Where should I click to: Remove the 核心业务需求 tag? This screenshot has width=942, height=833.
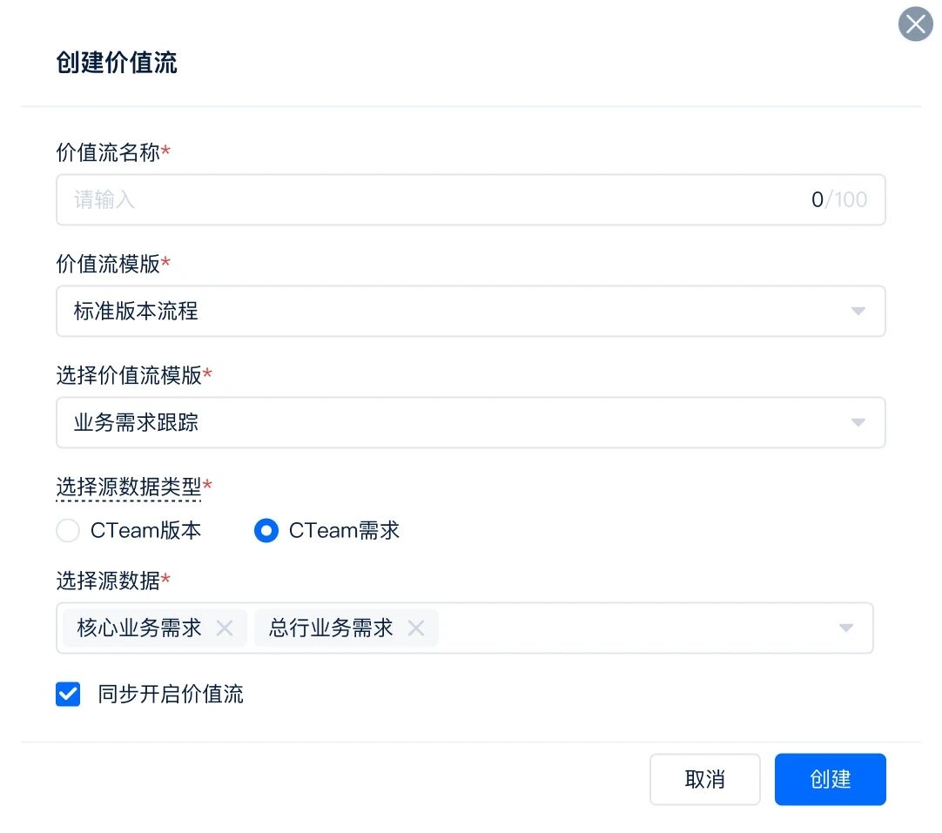pyautogui.click(x=225, y=628)
